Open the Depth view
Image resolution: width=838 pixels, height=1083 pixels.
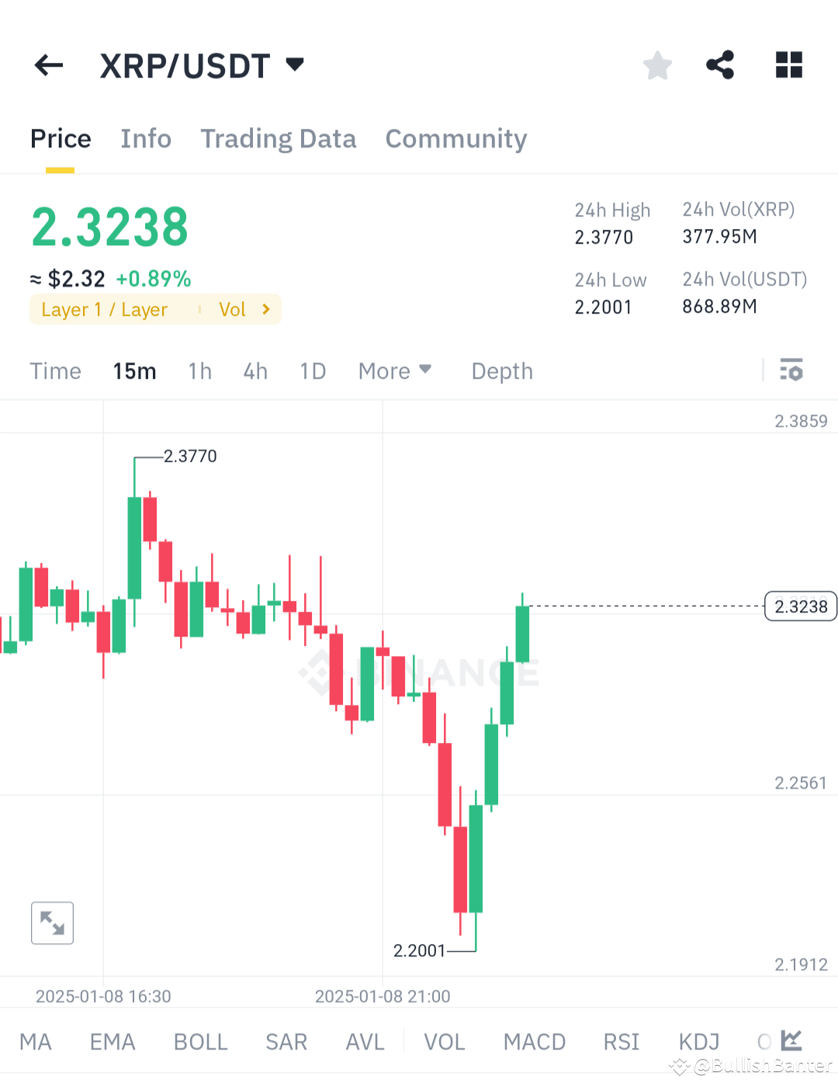click(x=501, y=370)
